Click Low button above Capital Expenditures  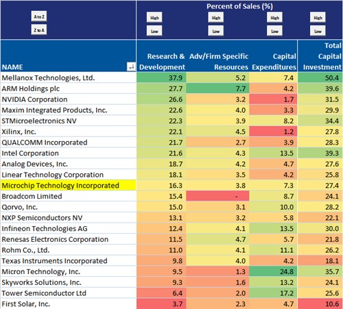[x=274, y=31]
